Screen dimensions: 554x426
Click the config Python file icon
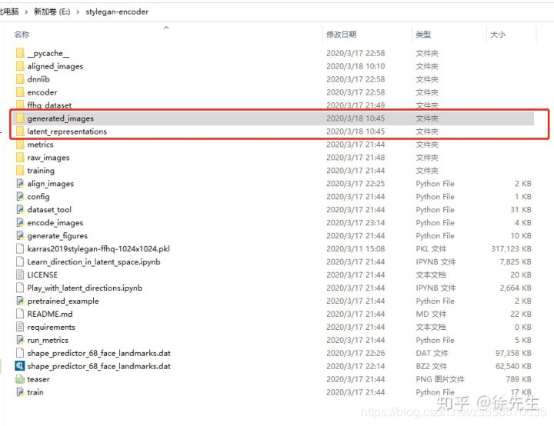point(20,197)
